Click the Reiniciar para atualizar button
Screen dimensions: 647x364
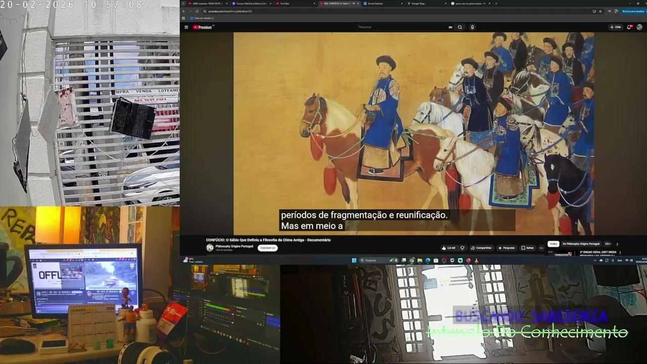click(633, 11)
